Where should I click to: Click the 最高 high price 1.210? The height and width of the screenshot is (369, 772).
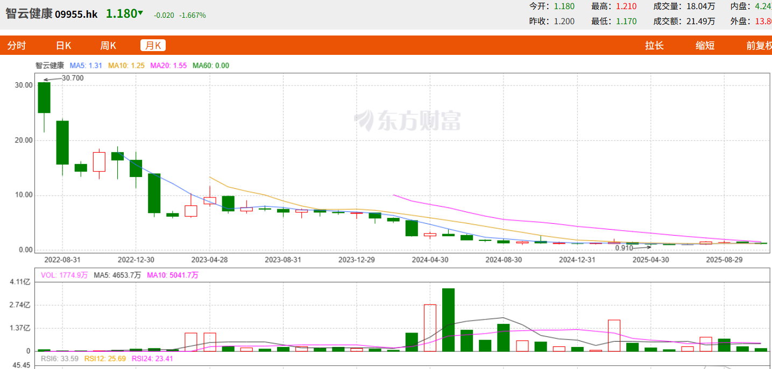626,6
